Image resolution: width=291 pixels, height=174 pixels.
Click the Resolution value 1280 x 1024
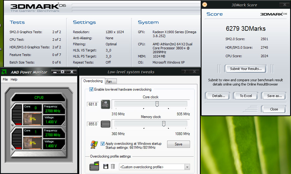[115, 32]
